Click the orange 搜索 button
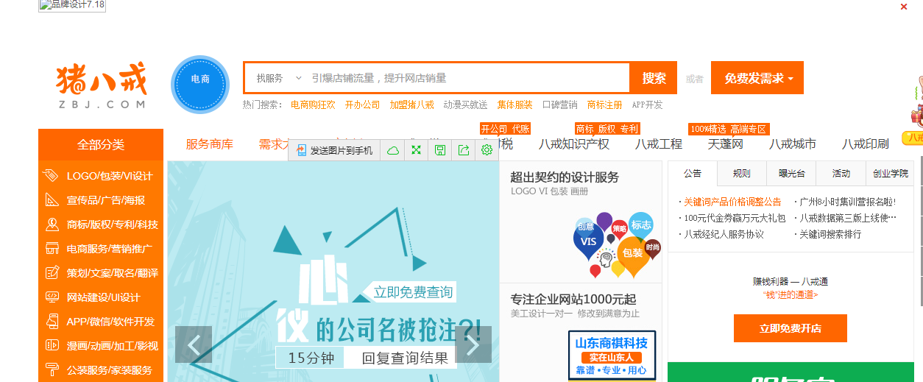 coord(654,78)
